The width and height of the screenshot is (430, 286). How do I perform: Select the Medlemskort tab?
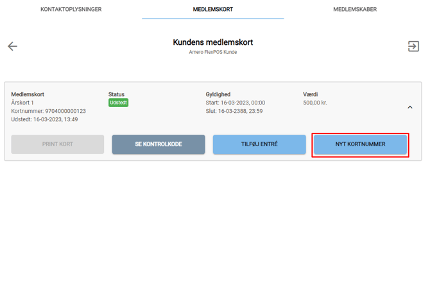(213, 10)
